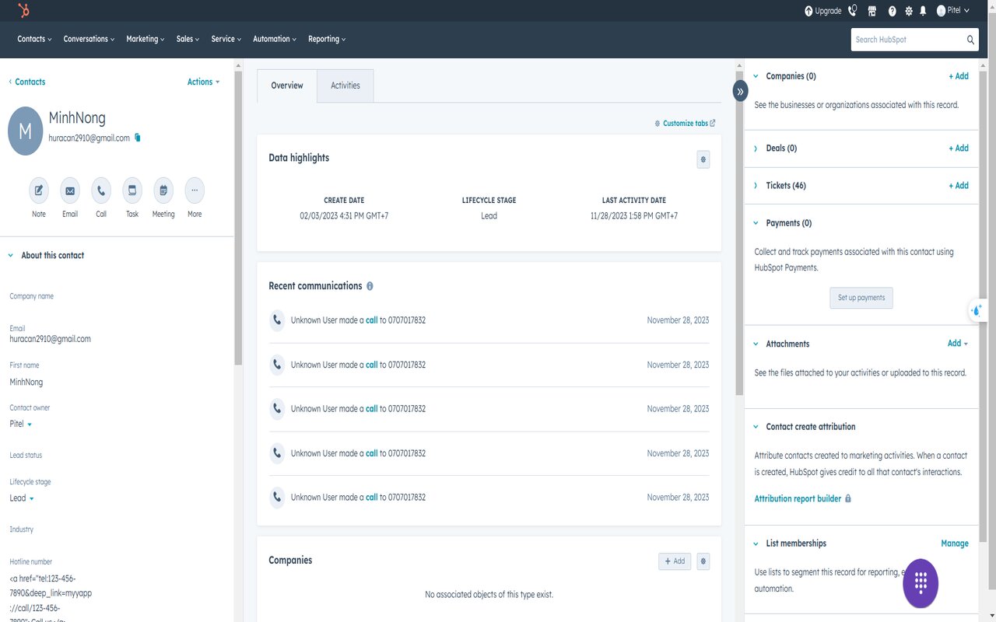Viewport: 996px width, 622px height.
Task: Open the Settings gear in top bar
Action: pyautogui.click(x=908, y=11)
